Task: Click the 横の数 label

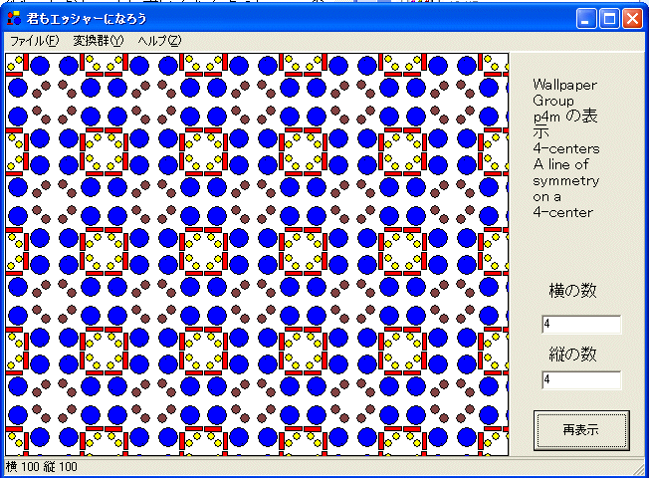Action: pyautogui.click(x=572, y=291)
